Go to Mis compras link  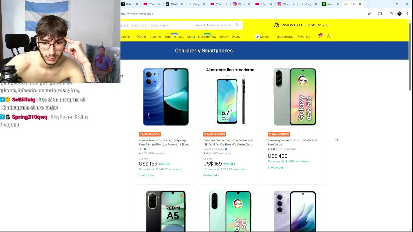point(285,37)
